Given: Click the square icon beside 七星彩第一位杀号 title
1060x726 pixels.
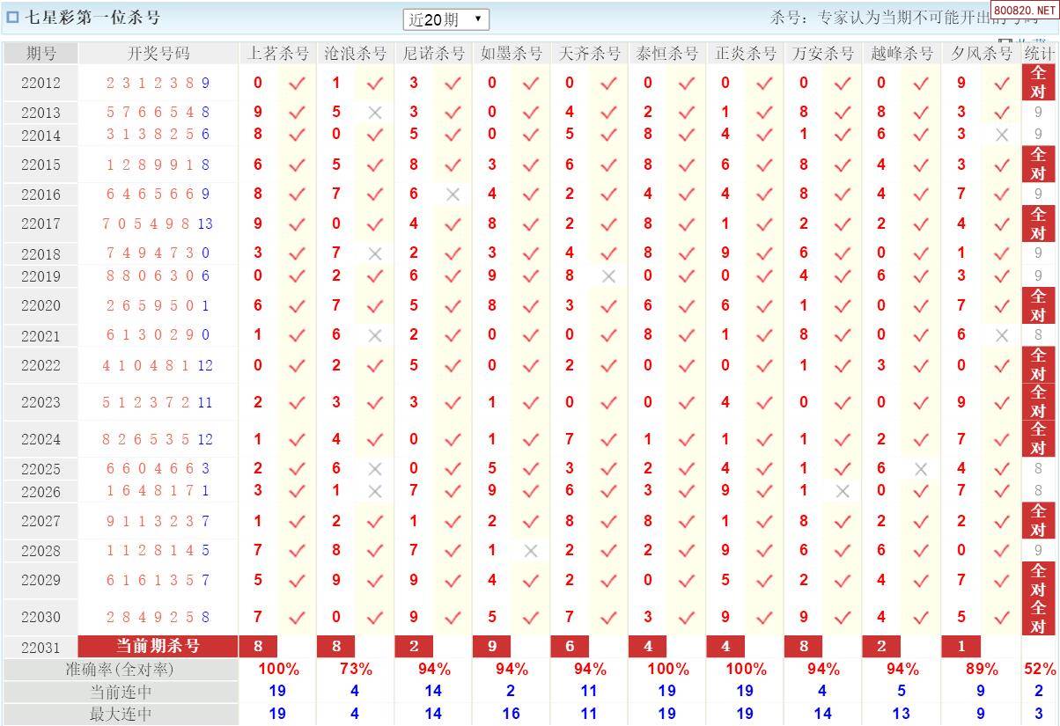Looking at the screenshot, I should (x=12, y=17).
